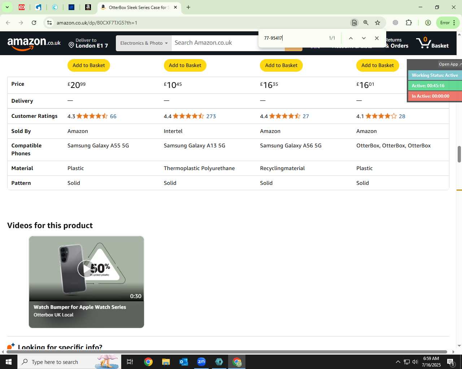The width and height of the screenshot is (462, 369).
Task: Open Outlook from the taskbar
Action: (184, 362)
